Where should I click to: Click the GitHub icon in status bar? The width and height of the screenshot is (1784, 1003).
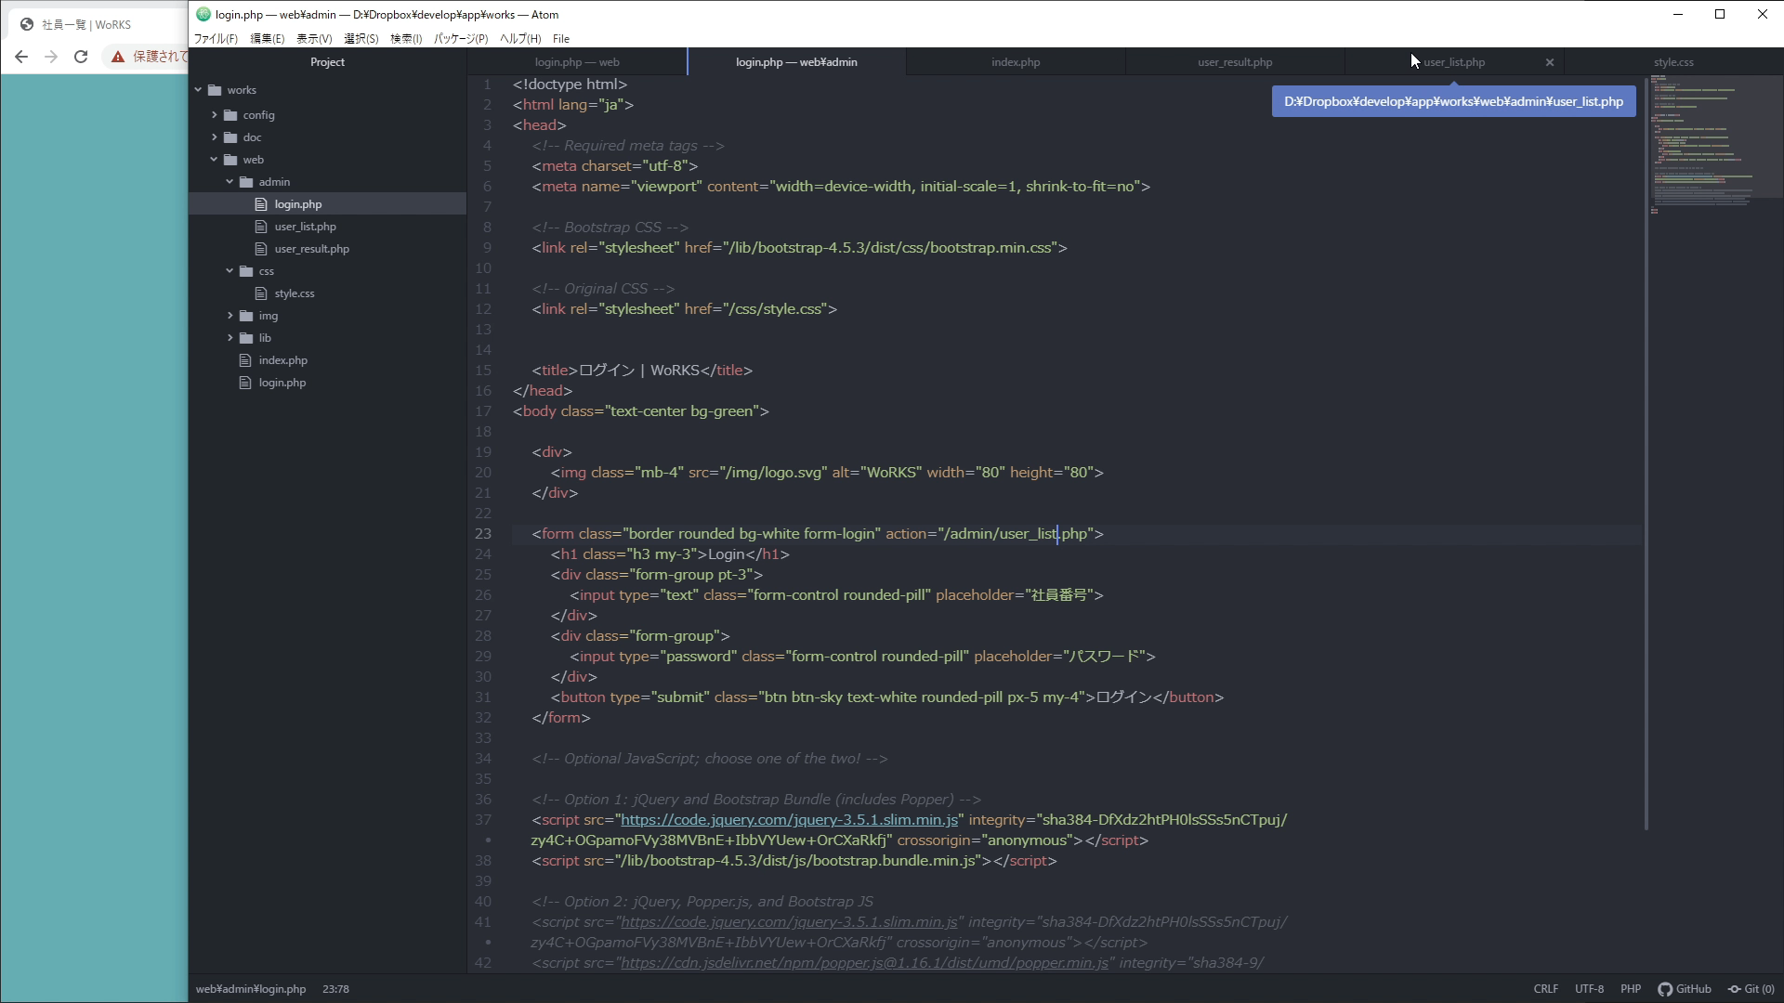pos(1665,989)
